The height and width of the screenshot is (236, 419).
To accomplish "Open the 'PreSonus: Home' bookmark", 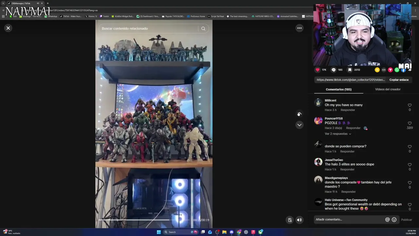I will pyautogui.click(x=196, y=16).
